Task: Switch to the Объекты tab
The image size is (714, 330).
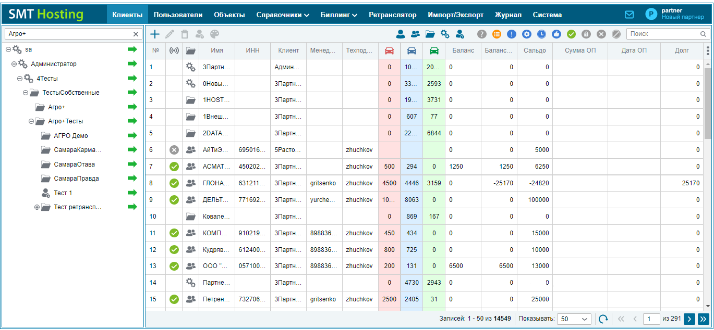Action: coord(229,15)
